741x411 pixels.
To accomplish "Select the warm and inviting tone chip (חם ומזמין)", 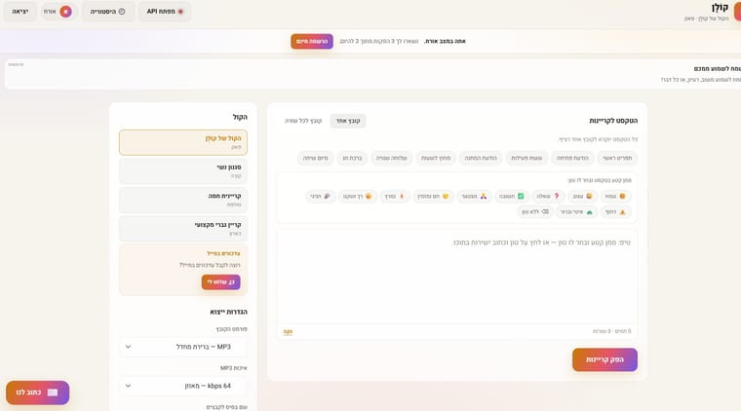I will pos(433,197).
